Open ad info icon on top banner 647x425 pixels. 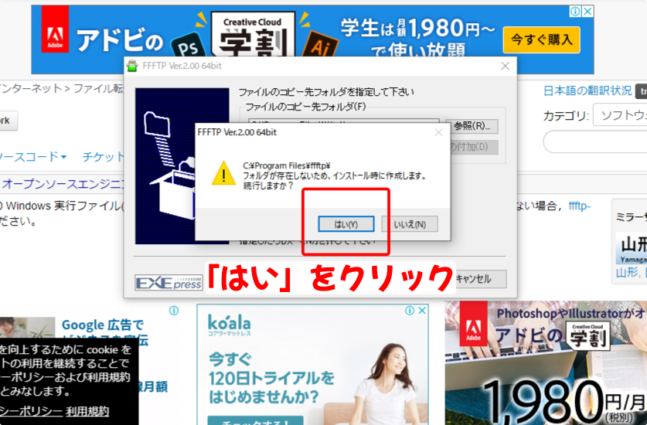pyautogui.click(x=575, y=11)
